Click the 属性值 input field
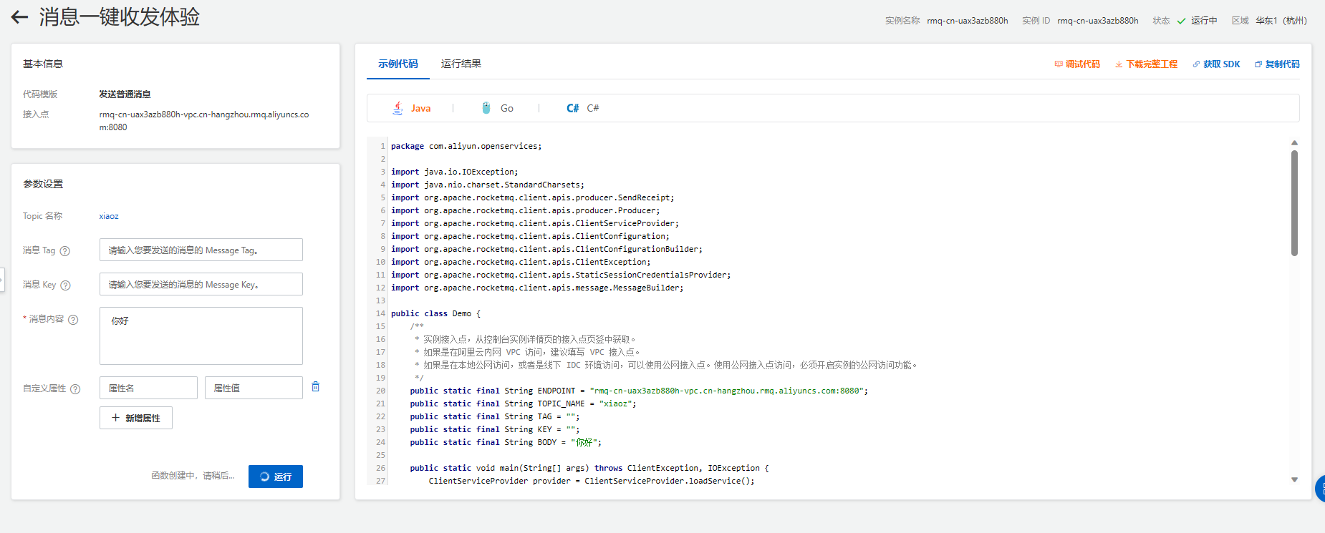Image resolution: width=1325 pixels, height=533 pixels. 254,388
